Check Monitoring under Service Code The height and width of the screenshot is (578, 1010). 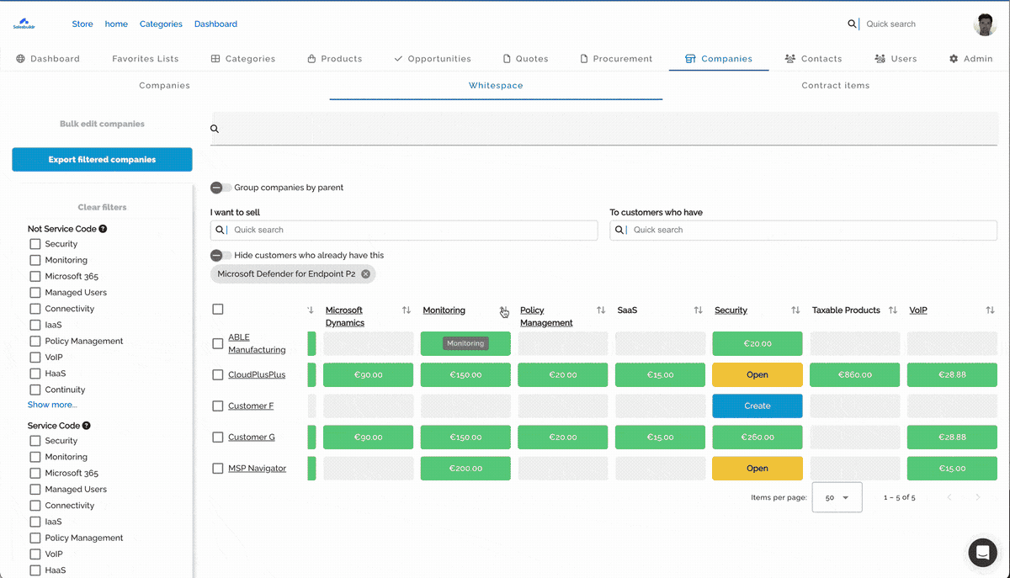pos(35,457)
